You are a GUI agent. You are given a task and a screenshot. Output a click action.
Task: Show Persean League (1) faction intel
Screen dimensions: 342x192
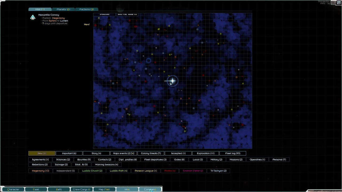coord(146,171)
